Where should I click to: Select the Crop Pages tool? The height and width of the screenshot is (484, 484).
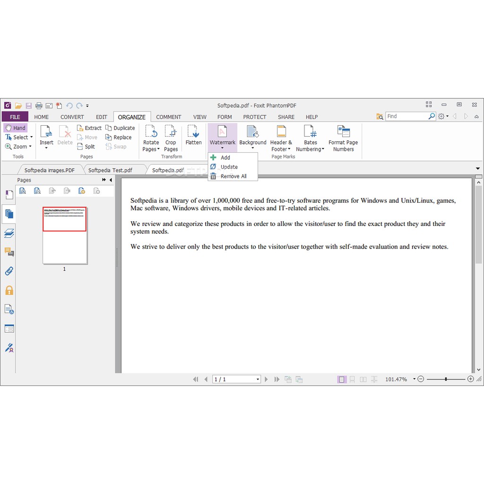pyautogui.click(x=171, y=138)
